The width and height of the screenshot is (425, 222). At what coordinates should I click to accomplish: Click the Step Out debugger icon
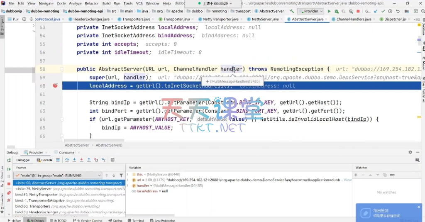(x=88, y=160)
